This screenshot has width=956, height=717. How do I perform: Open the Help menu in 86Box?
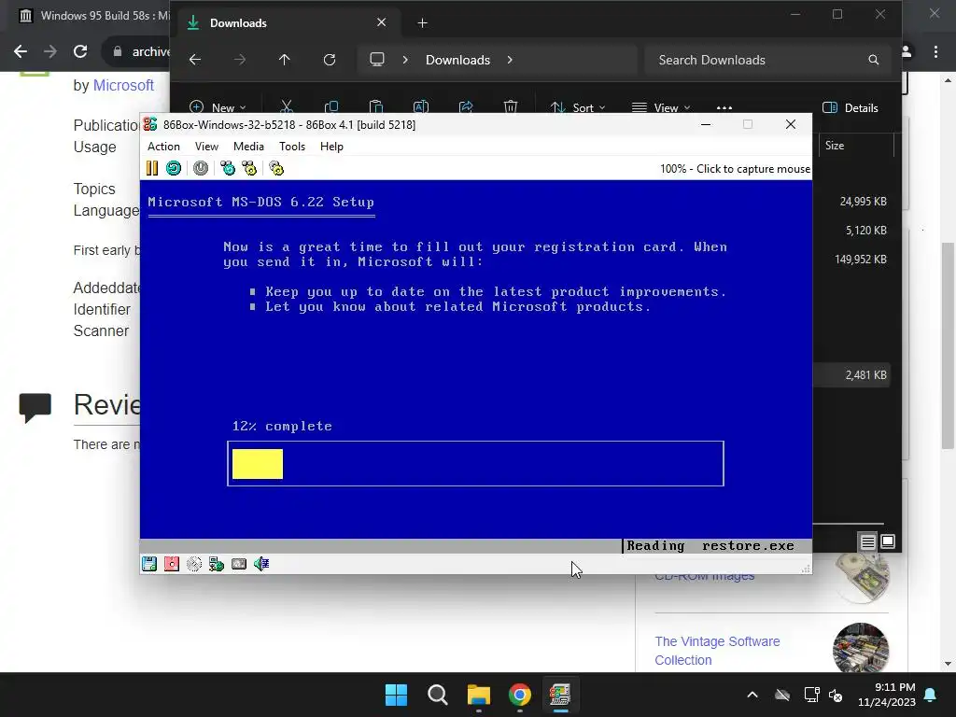[x=331, y=147]
